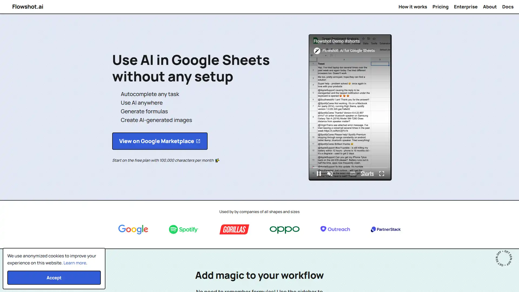Click the pause button on demo video

319,174
